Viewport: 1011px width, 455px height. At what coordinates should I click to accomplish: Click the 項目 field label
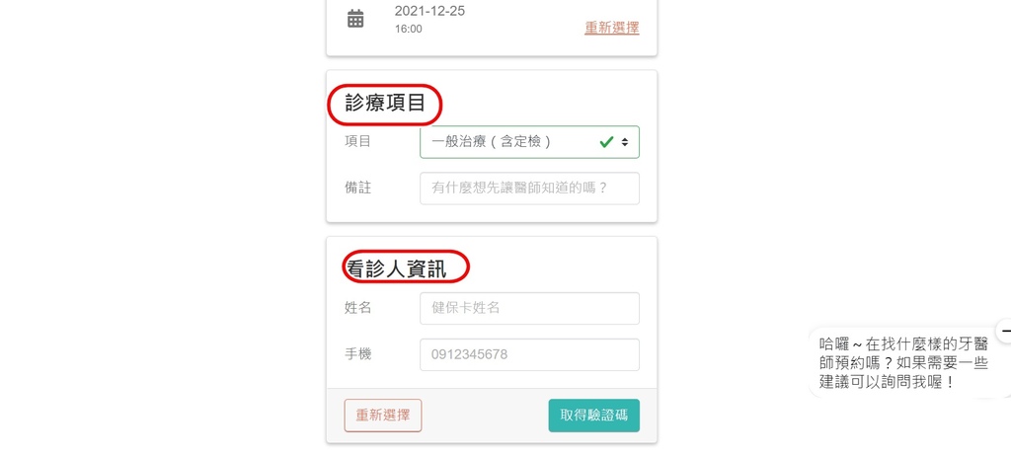pyautogui.click(x=357, y=142)
